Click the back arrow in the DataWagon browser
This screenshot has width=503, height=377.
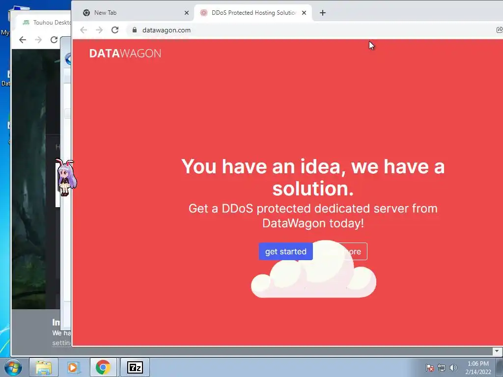pyautogui.click(x=84, y=30)
